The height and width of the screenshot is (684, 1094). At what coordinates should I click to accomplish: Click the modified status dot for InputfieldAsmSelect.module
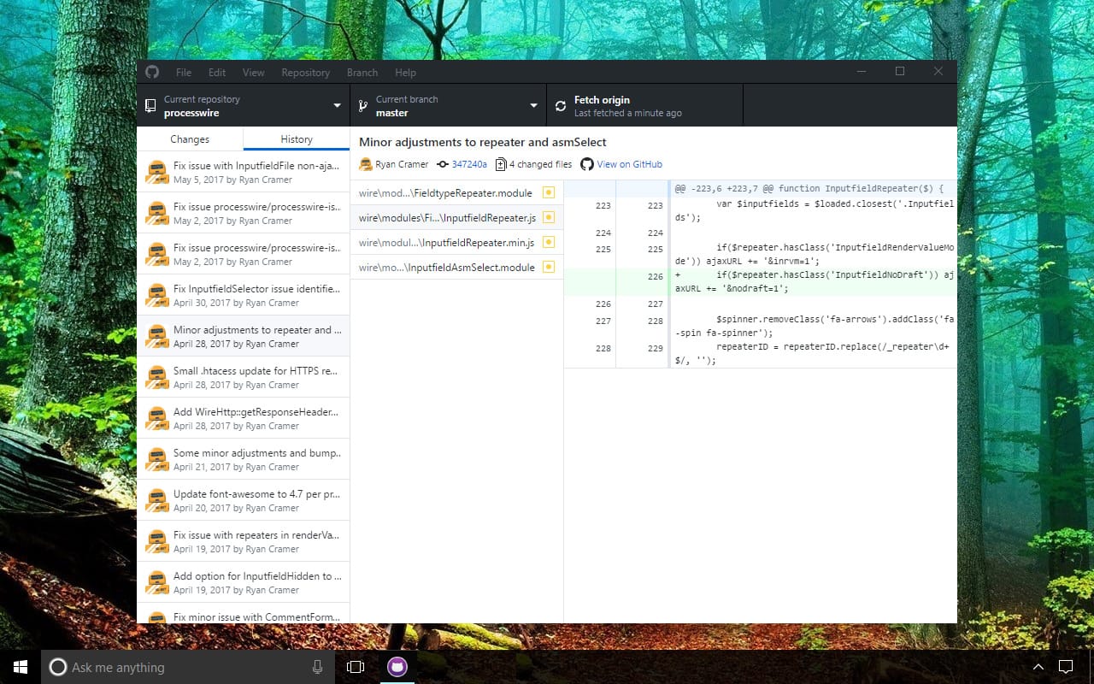click(x=548, y=267)
